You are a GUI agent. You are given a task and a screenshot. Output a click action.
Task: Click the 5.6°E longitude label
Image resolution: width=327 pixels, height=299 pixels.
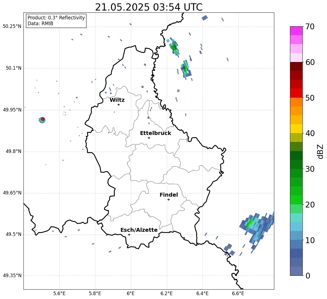[59, 293]
